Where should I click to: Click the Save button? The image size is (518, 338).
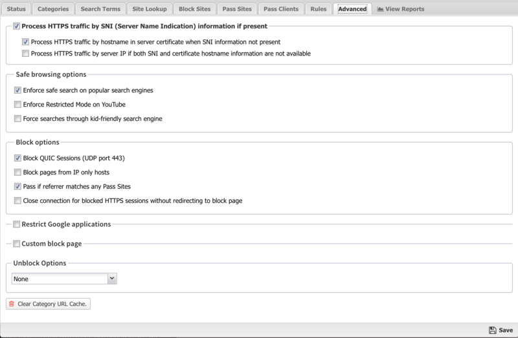(x=501, y=330)
